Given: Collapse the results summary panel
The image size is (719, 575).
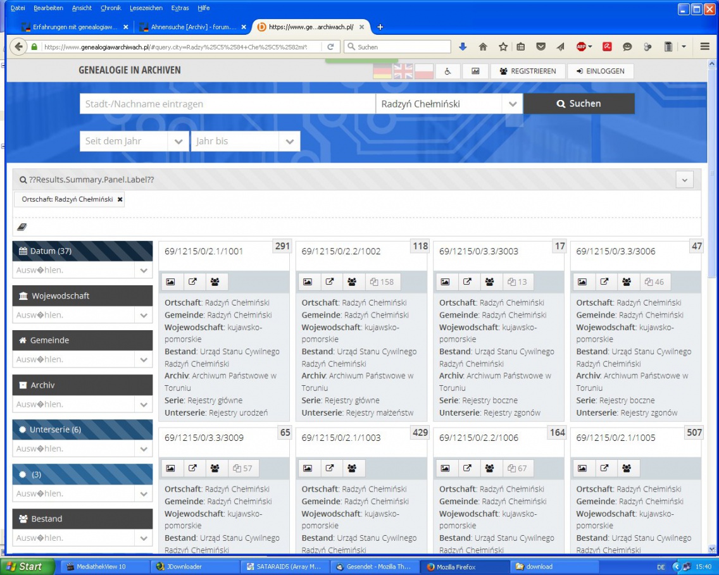Looking at the screenshot, I should 684,180.
